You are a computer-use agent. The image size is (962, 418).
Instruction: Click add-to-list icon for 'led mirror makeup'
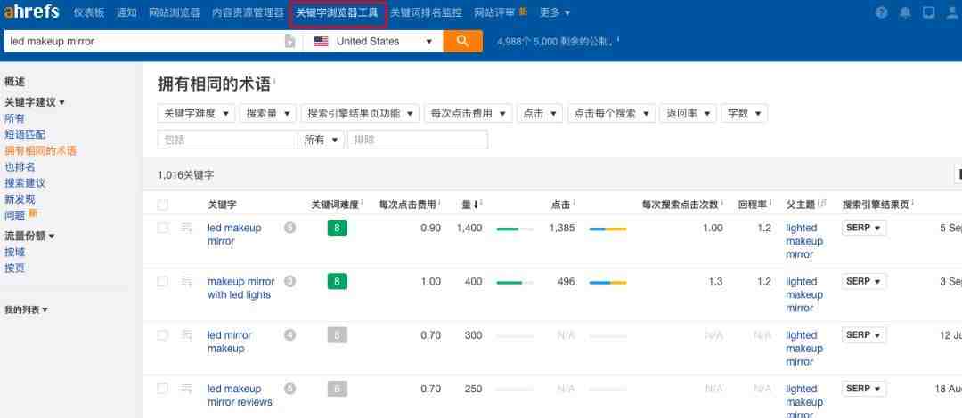[x=187, y=335]
